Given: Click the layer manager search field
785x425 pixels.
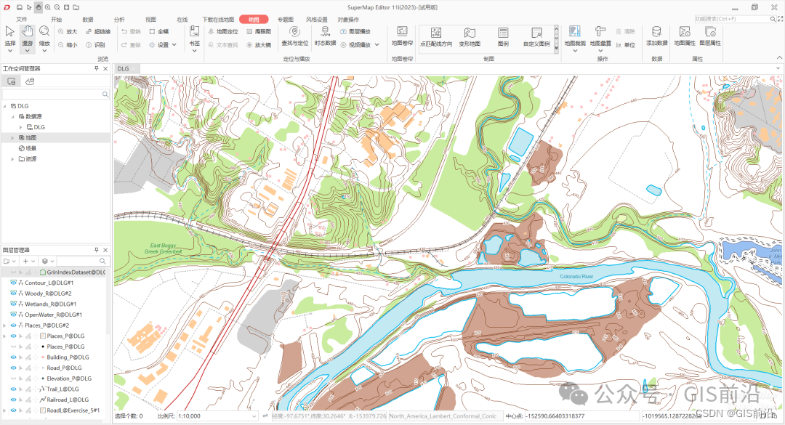Looking at the screenshot, I should click(x=83, y=262).
